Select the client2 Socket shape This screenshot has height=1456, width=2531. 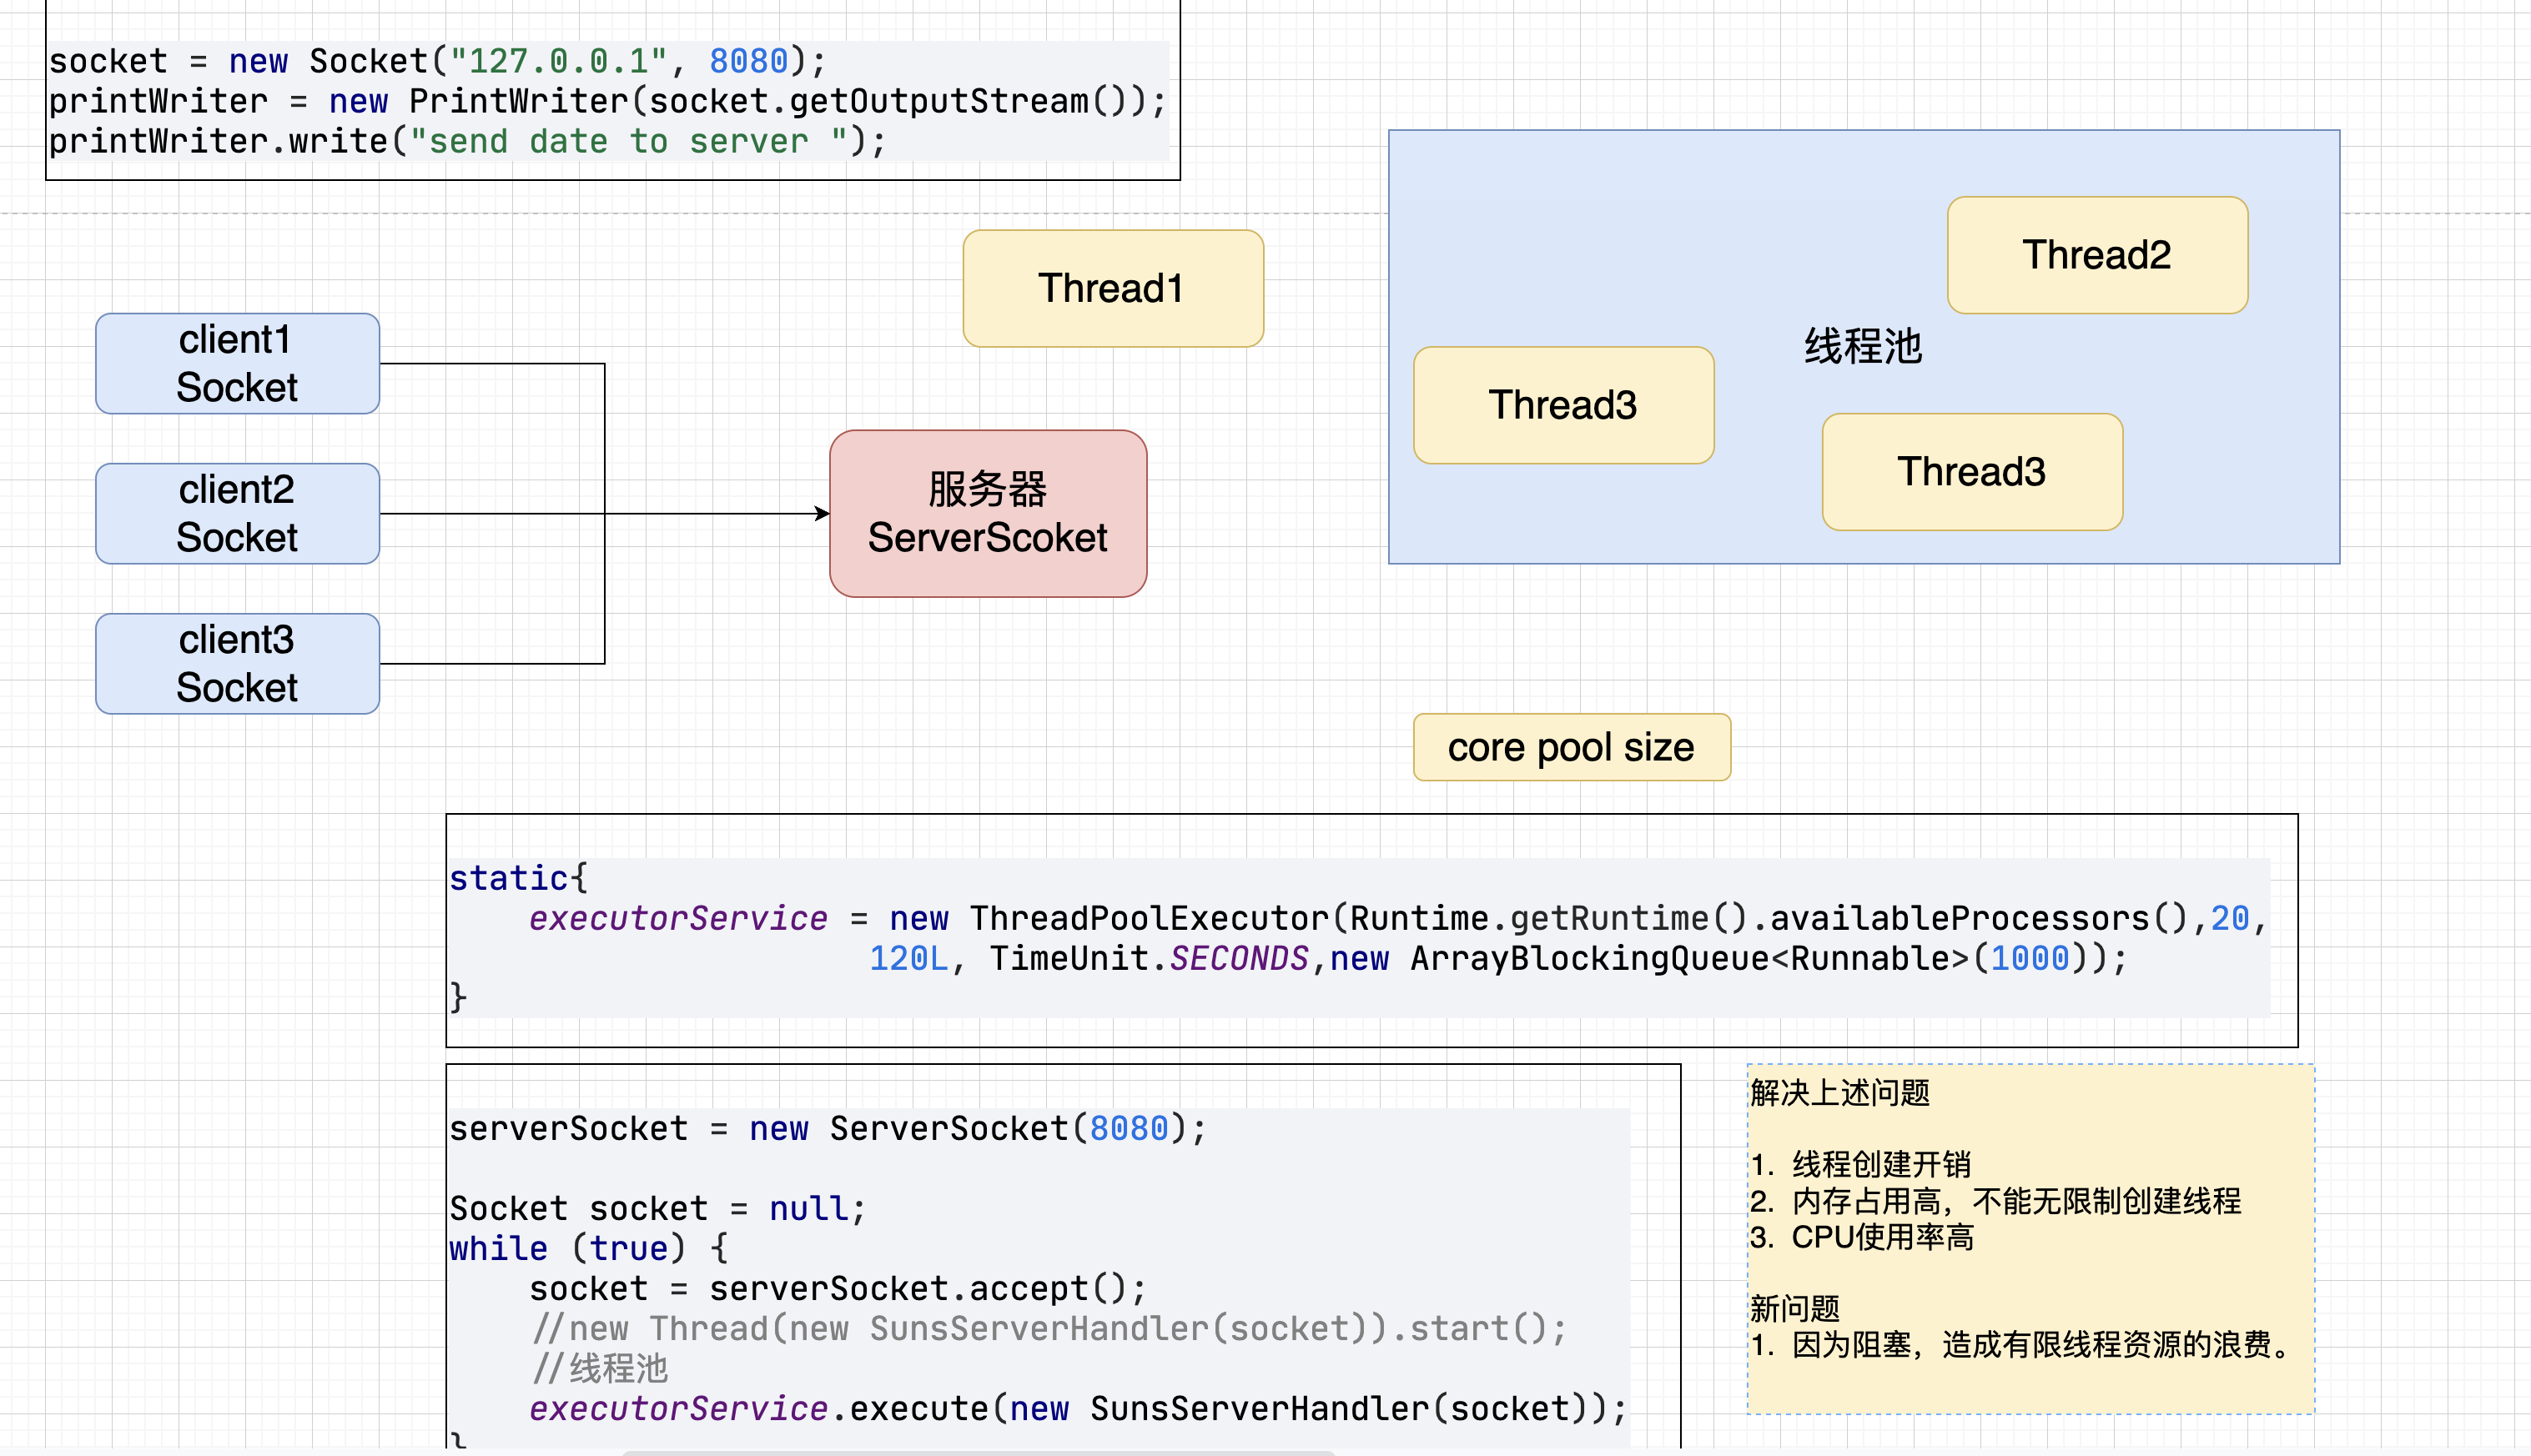pos(237,513)
